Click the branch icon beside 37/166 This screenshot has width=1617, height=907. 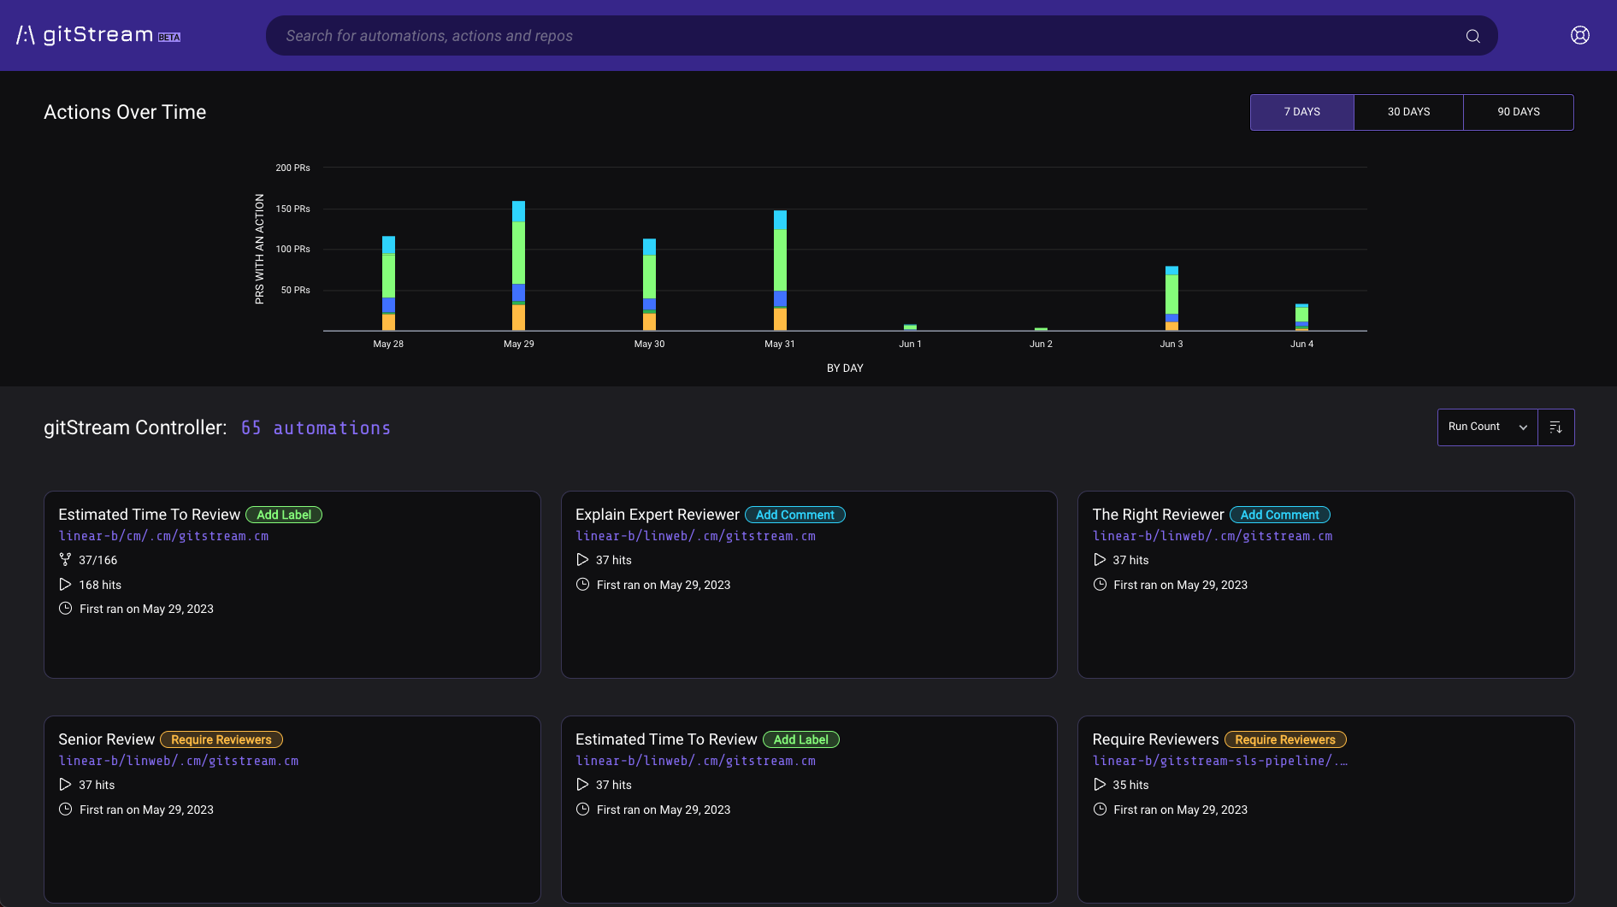coord(65,560)
